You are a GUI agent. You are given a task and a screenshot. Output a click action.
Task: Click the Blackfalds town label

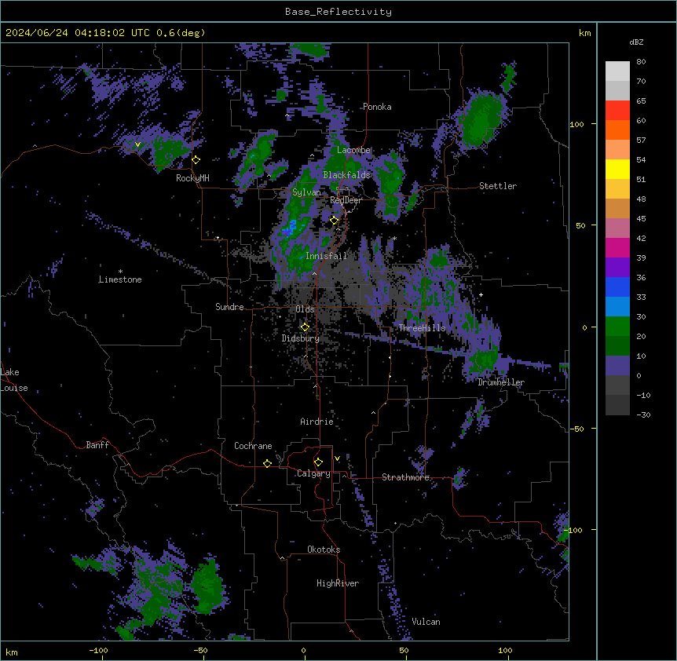346,175
